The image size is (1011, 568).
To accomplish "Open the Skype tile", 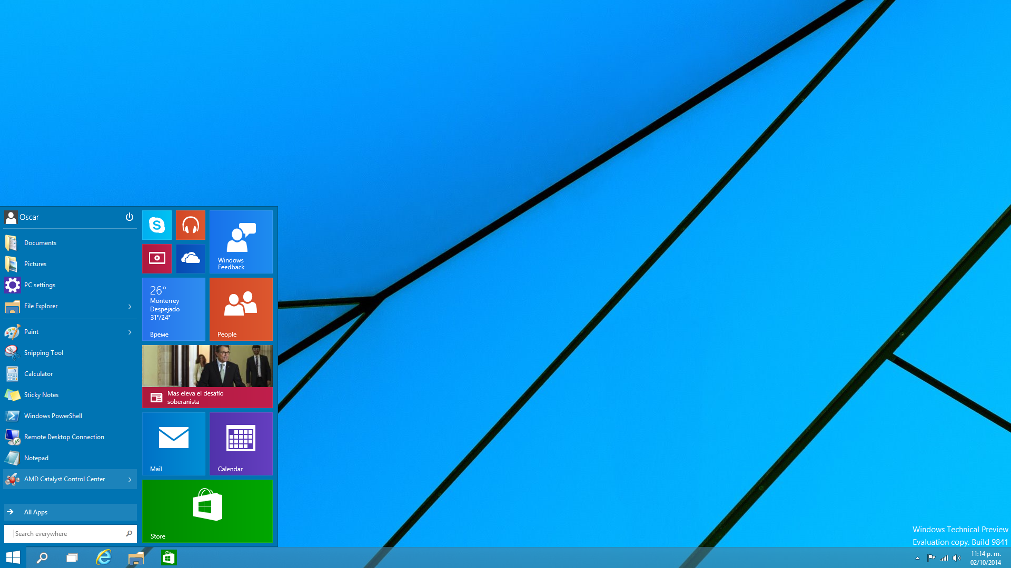I will pos(156,225).
